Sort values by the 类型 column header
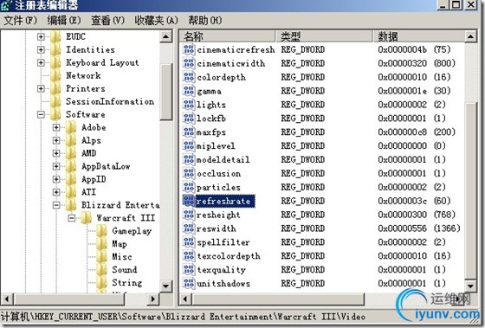 click(x=324, y=36)
